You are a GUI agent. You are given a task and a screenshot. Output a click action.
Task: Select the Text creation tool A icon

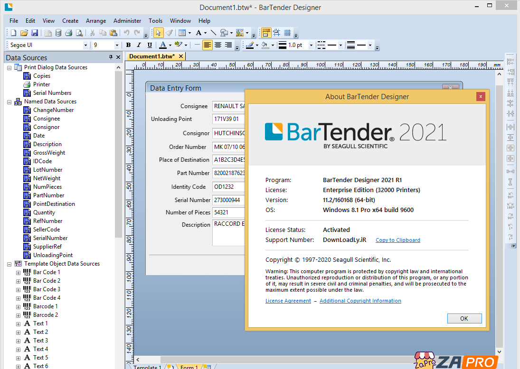(199, 33)
